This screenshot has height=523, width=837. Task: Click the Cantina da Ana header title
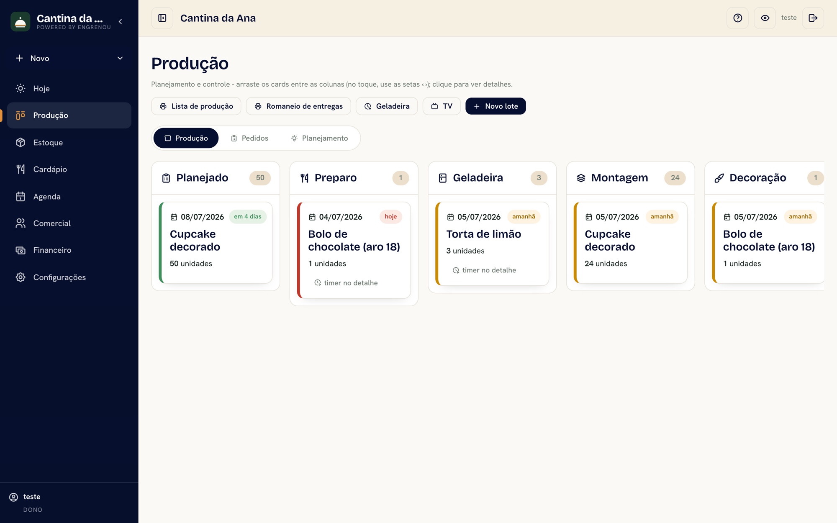click(x=218, y=18)
